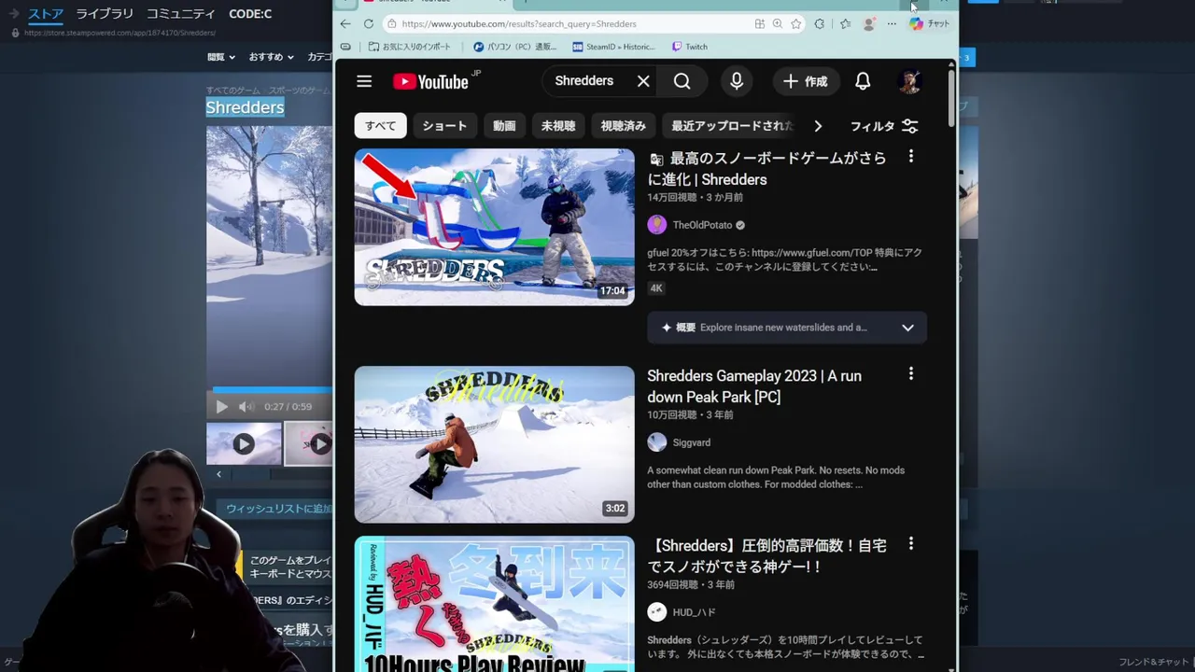Open Steam ストア tab
Screen dimensions: 1195x672
(x=46, y=14)
